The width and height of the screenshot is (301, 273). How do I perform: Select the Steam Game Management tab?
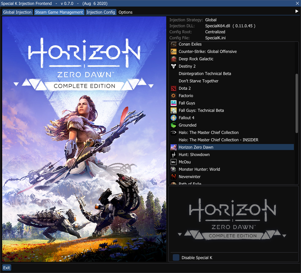(59, 12)
